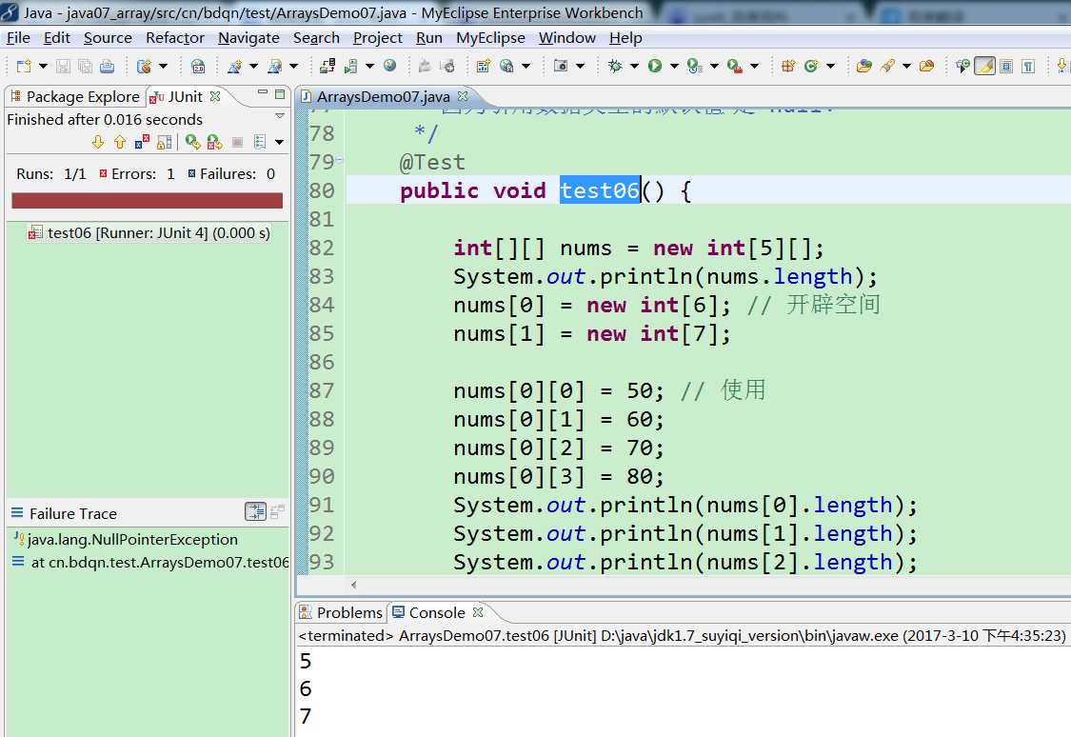Image resolution: width=1071 pixels, height=737 pixels.
Task: Close the ArraysDemo07.java editor tab
Action: [463, 95]
